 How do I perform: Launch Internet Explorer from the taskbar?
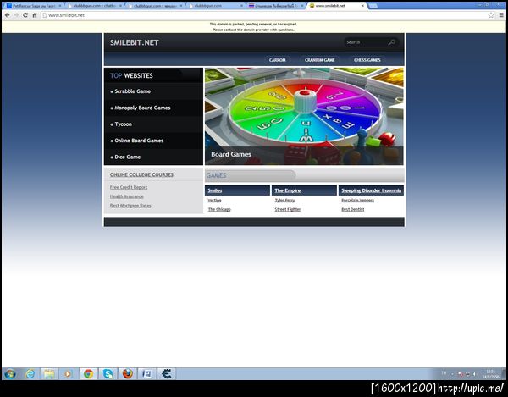30,374
